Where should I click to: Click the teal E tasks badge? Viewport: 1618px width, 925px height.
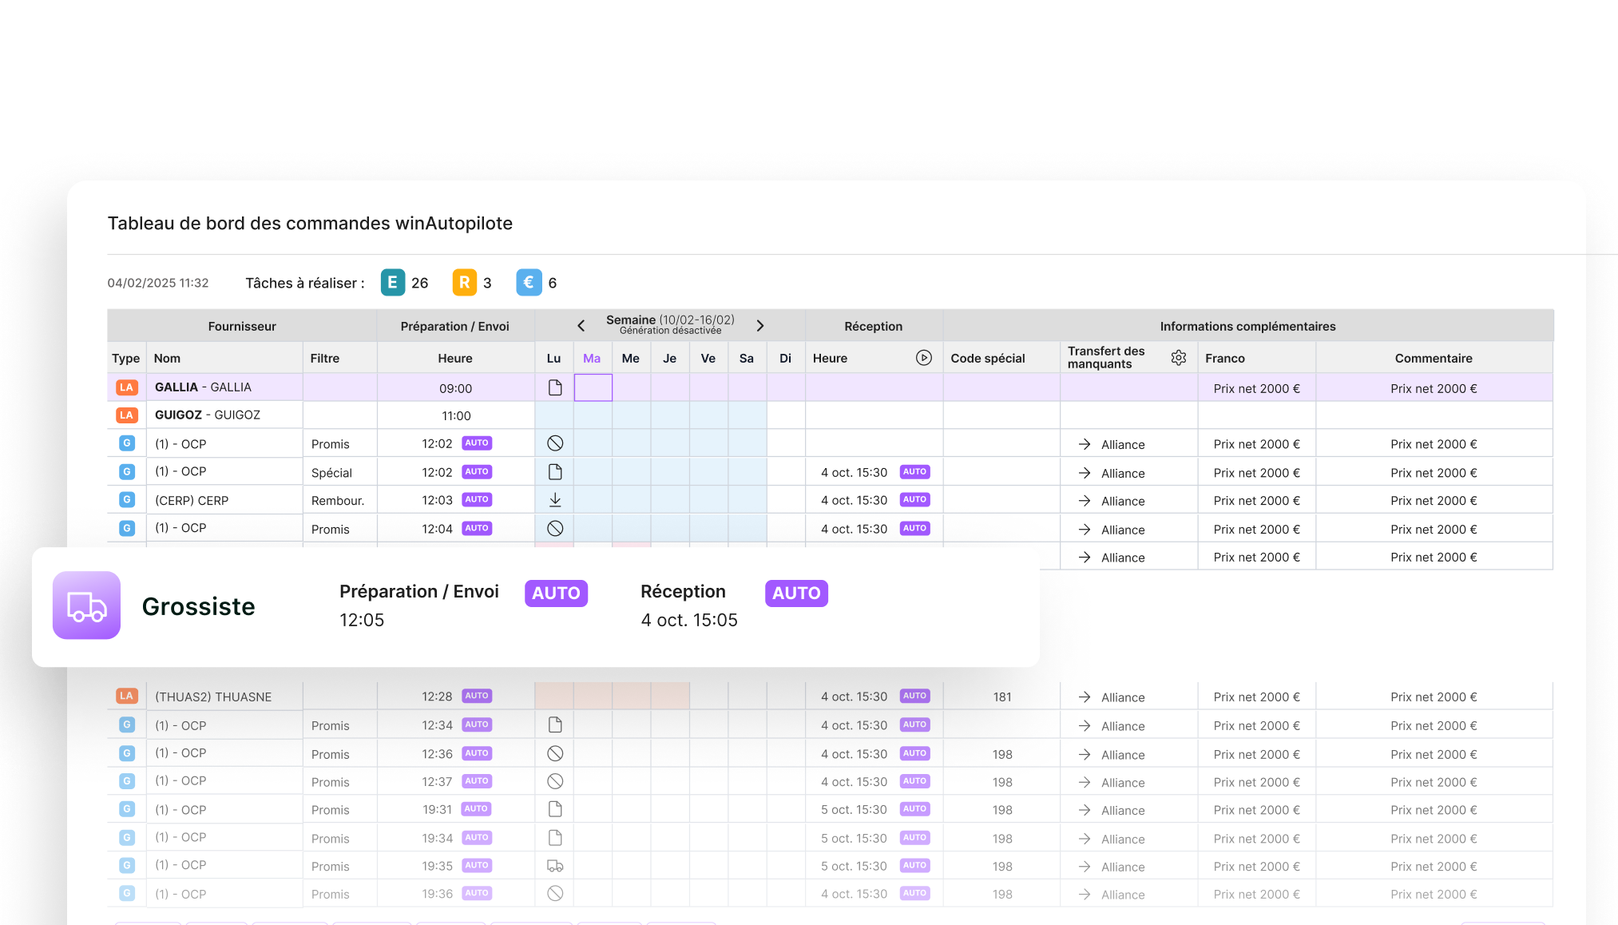pos(392,283)
